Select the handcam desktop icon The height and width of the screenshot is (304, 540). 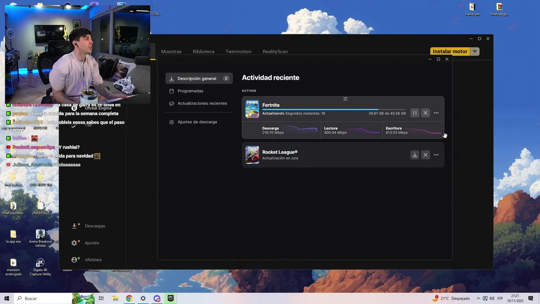pos(472,9)
